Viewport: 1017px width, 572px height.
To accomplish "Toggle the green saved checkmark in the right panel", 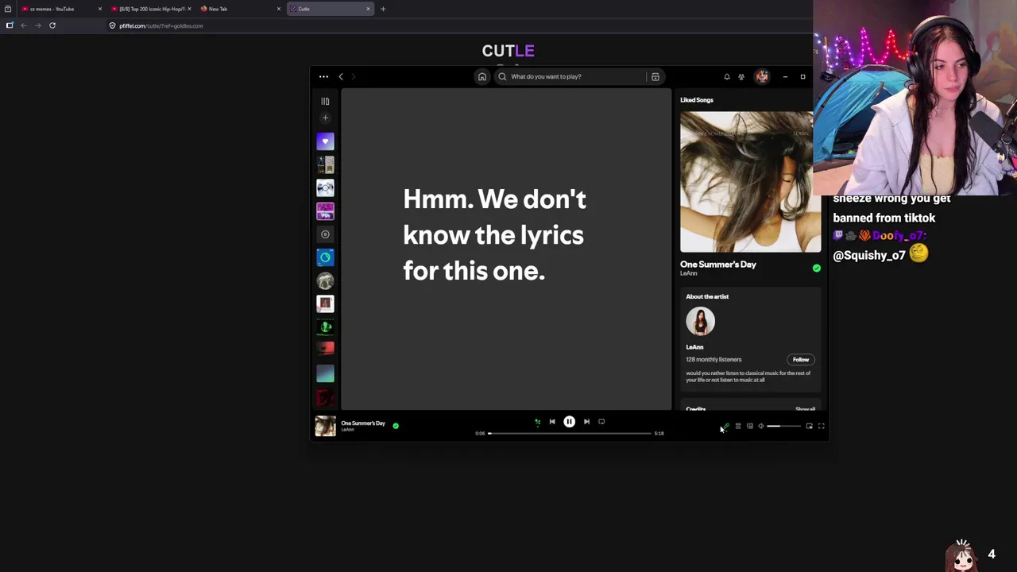I will click(816, 269).
